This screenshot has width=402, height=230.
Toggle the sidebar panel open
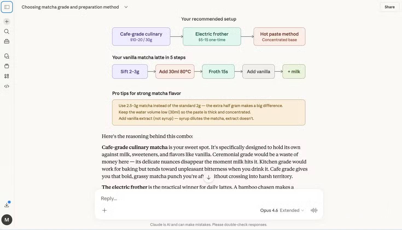click(7, 7)
